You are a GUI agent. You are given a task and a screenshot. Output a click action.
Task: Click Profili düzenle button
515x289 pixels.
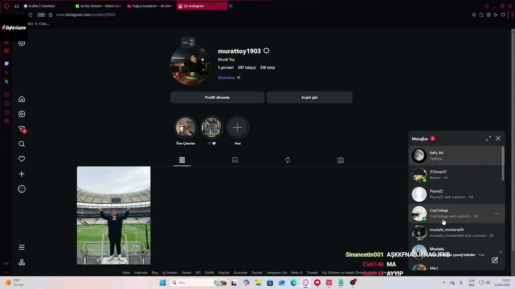[217, 98]
